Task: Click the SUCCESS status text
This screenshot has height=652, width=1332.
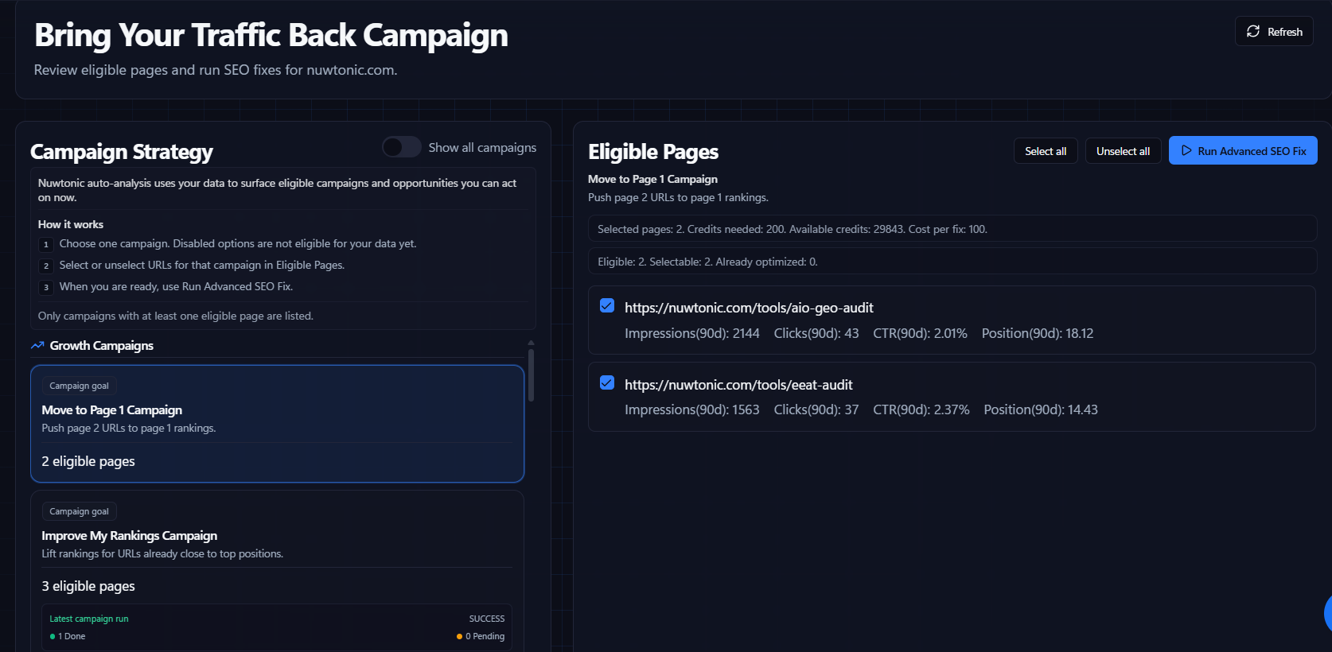Action: pyautogui.click(x=487, y=619)
